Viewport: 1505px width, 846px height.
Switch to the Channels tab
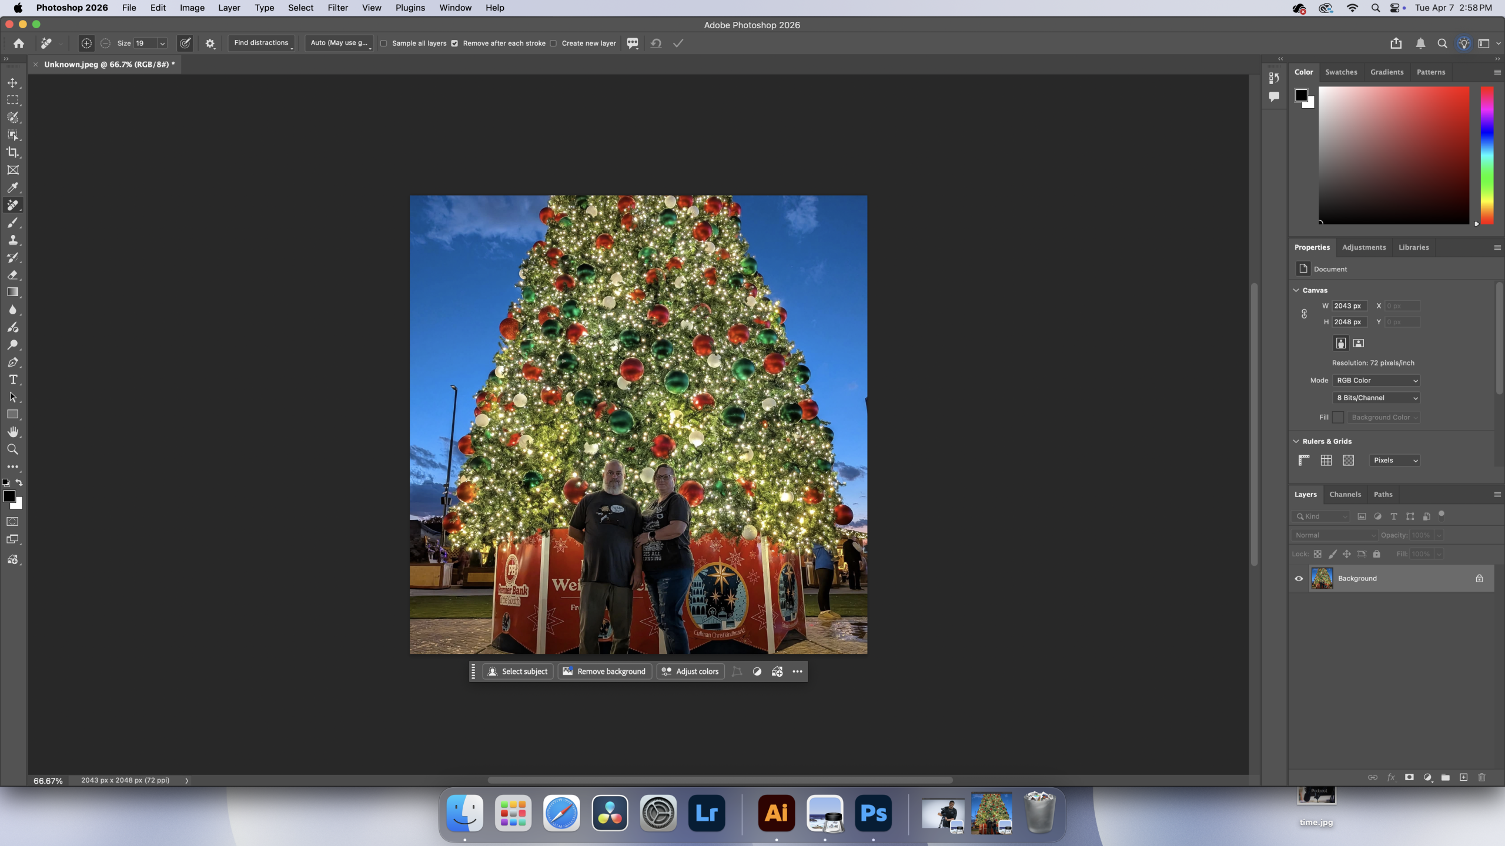(x=1345, y=494)
